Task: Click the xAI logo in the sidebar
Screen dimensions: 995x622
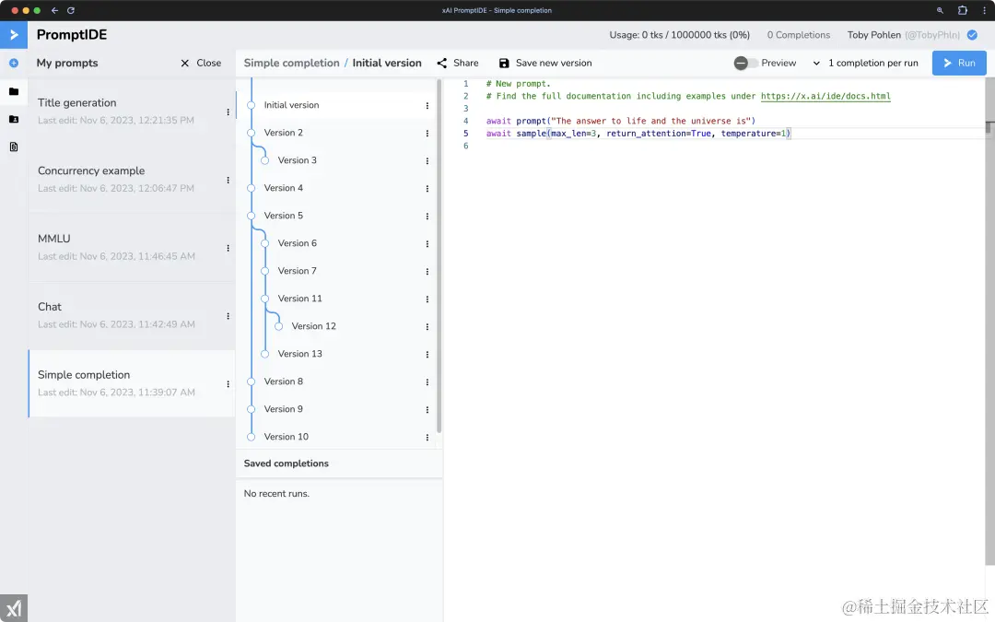Action: 13,609
